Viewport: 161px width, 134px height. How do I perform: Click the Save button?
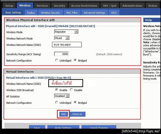(37, 127)
